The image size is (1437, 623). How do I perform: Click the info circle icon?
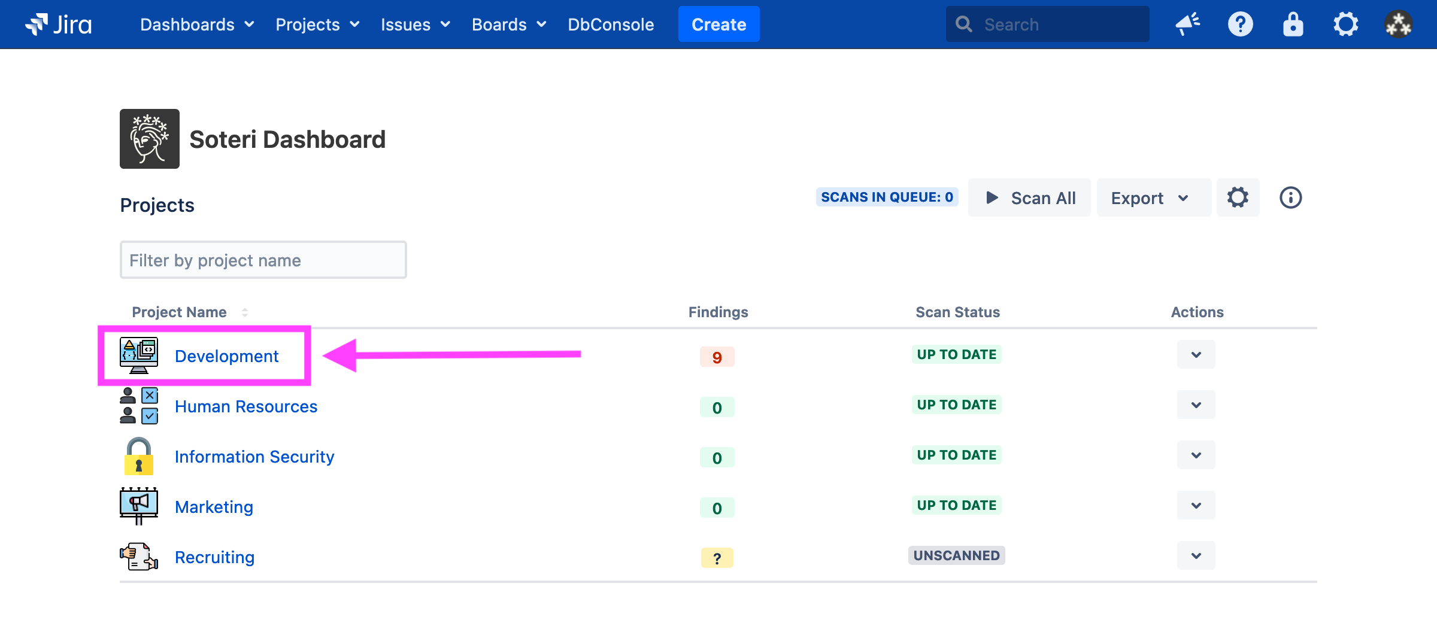point(1290,197)
